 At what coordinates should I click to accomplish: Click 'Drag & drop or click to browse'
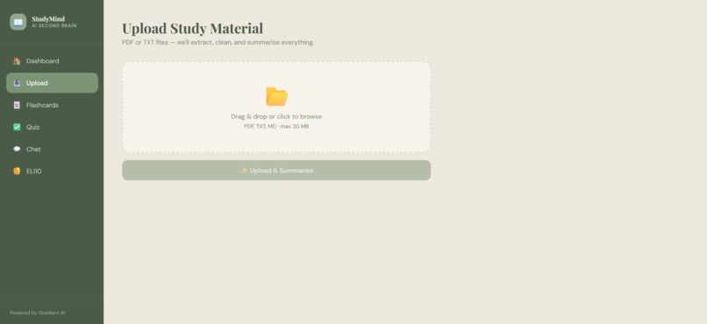click(x=276, y=116)
